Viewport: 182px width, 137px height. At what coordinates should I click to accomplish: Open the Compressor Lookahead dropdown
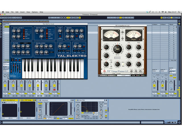[x=65, y=118]
